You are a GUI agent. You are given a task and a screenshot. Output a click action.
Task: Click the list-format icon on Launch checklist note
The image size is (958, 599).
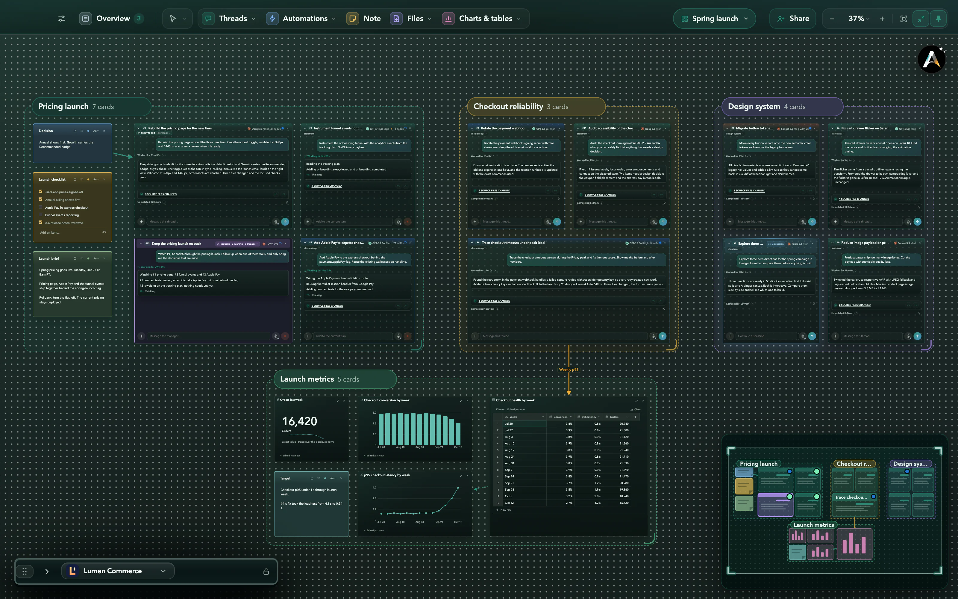click(x=81, y=179)
